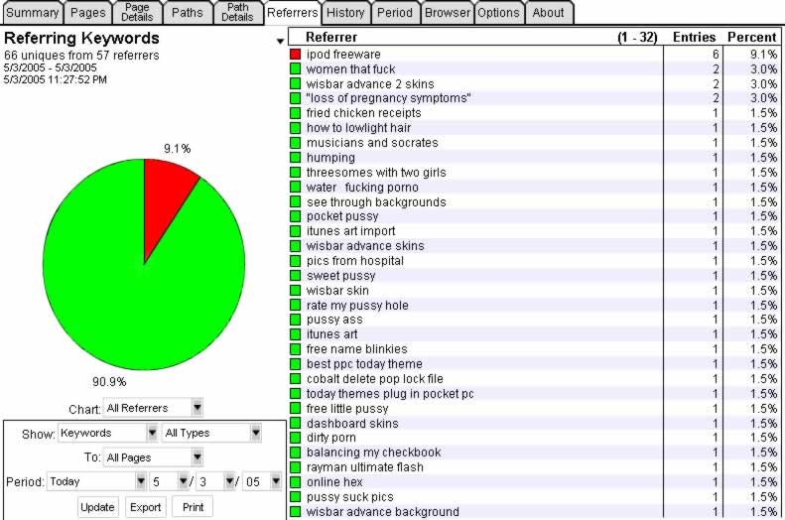Open the month dropdown showing 5
The width and height of the screenshot is (785, 520).
[183, 481]
